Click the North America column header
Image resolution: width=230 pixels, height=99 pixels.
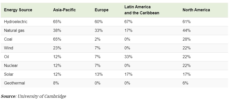coord(196,10)
